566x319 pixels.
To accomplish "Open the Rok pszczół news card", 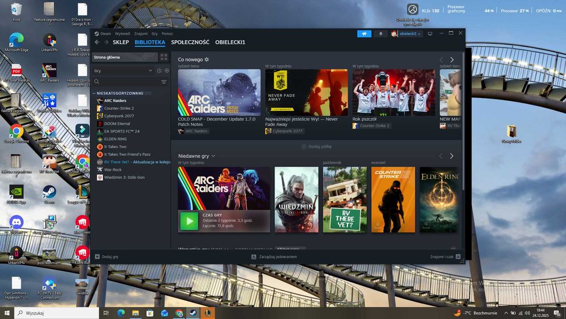I will coord(393,92).
